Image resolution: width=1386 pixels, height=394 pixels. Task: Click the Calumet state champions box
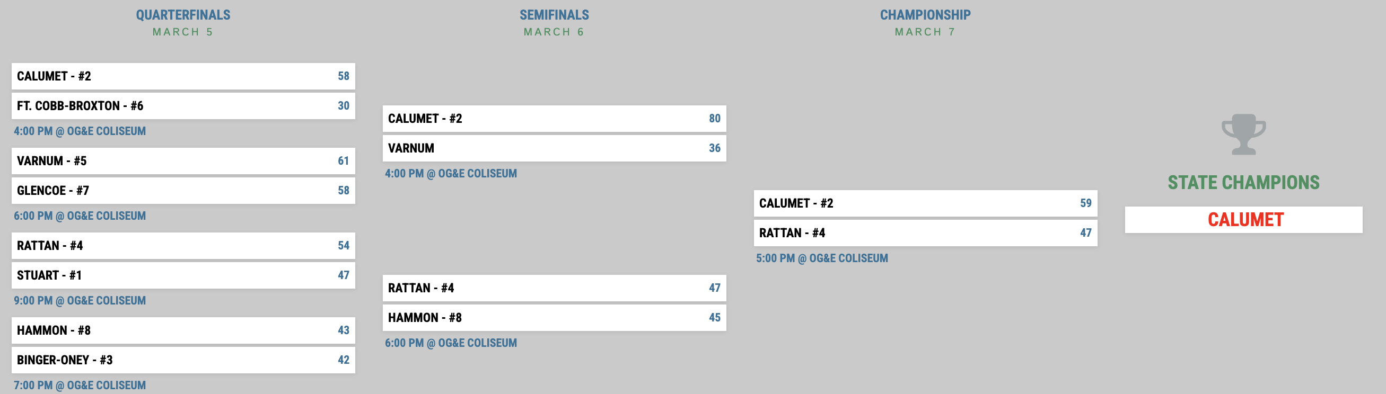pyautogui.click(x=1243, y=220)
